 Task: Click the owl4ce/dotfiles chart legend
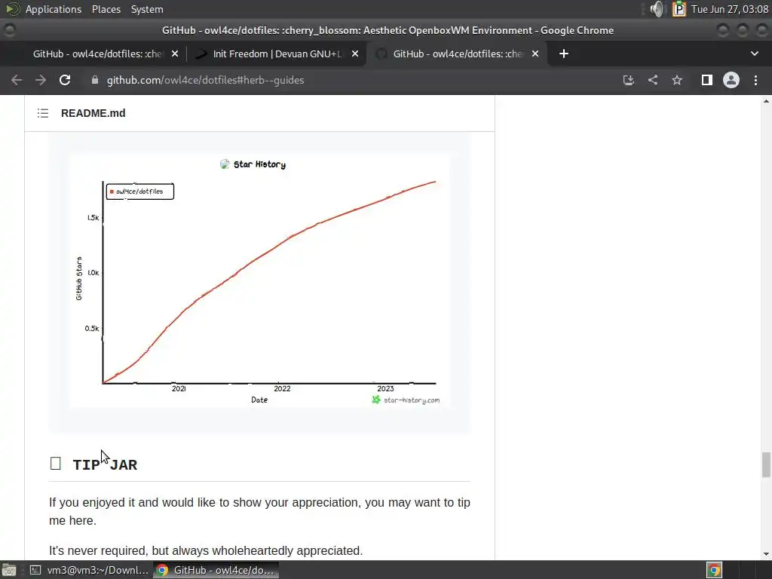click(139, 191)
